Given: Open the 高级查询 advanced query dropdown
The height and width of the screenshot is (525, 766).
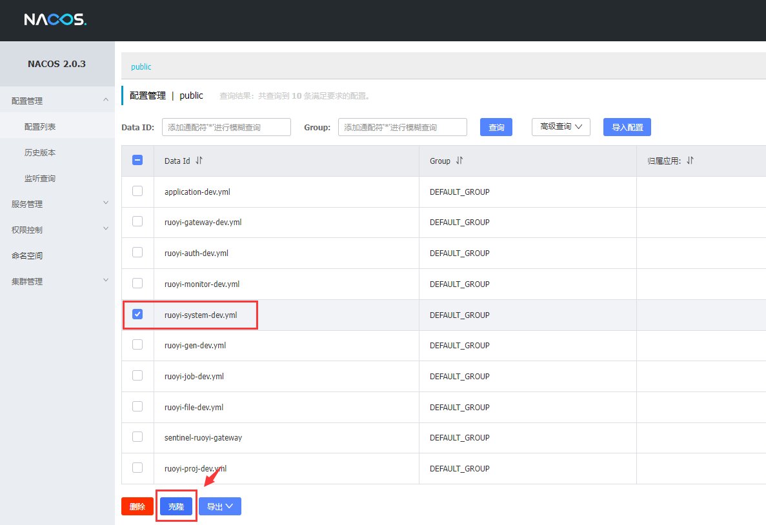Looking at the screenshot, I should pyautogui.click(x=561, y=127).
